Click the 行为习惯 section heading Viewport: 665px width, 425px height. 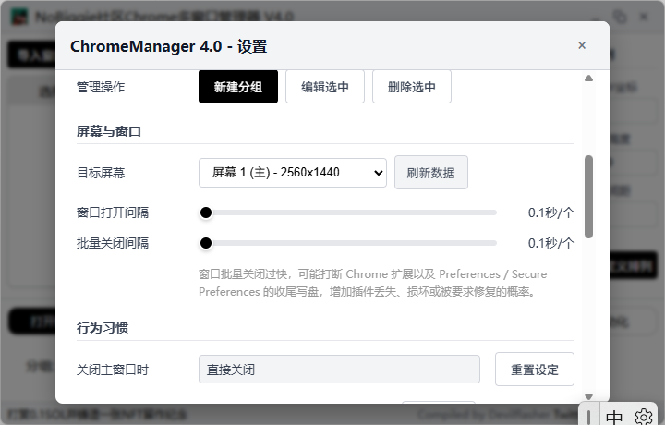(x=103, y=328)
